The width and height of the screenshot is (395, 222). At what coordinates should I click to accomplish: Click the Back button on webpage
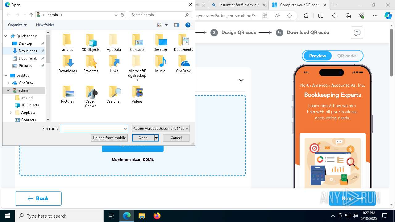pos(38,199)
